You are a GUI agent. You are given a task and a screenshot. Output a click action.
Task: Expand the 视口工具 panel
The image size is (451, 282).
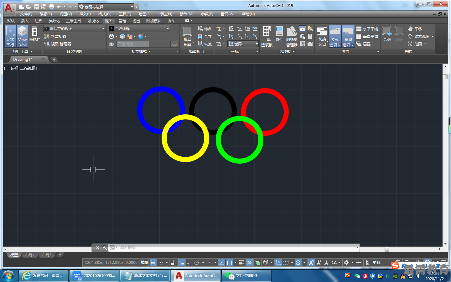point(23,51)
